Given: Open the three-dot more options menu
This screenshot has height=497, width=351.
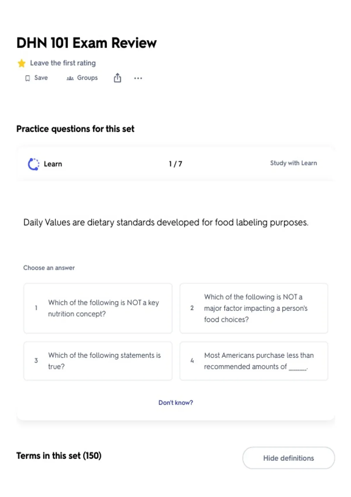Looking at the screenshot, I should click(138, 78).
